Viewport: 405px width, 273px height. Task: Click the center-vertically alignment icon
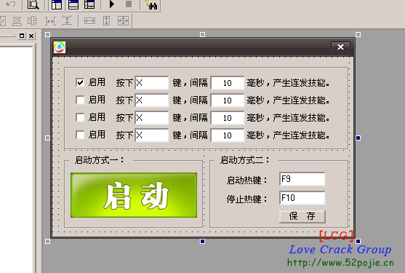click(17, 21)
